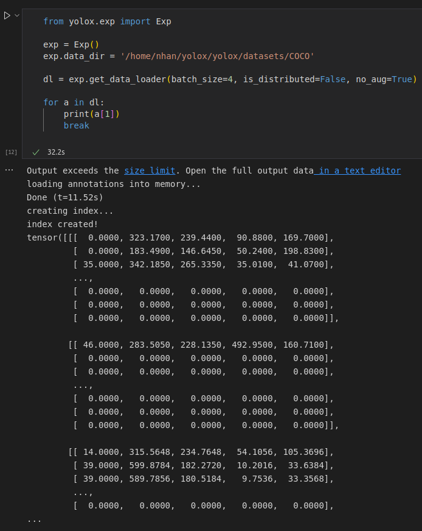This screenshot has width=422, height=531.
Task: Select the execution count label [12]
Action: [11, 152]
